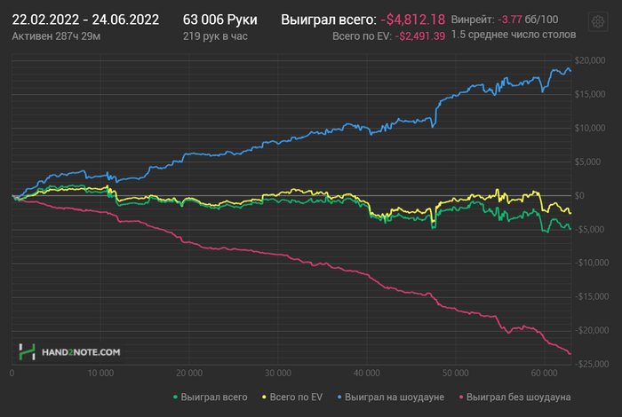Click the date range 22.02.2022 - 24.06.2022
Viewport: 622px width, 417px height.
[x=85, y=20]
